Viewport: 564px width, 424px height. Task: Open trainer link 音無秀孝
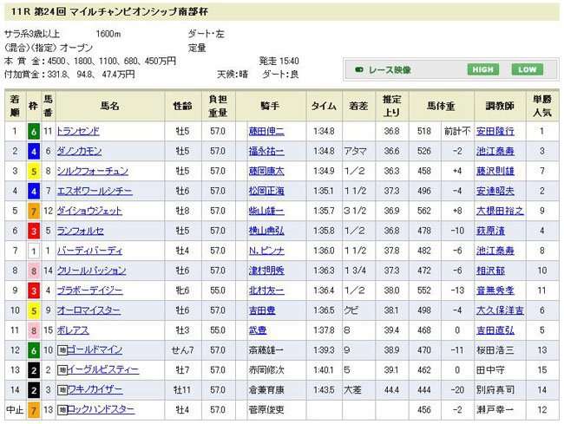[x=495, y=290]
